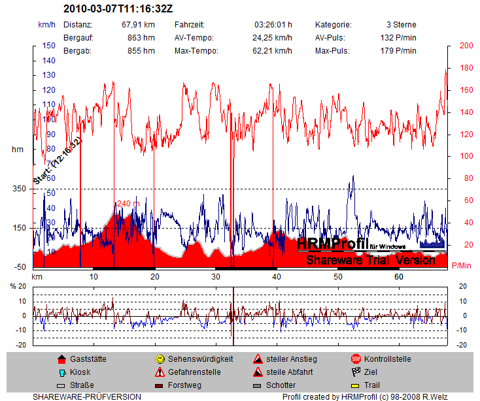Click the Max-Puls value 179 P/min
Viewport: 480px width, 401px height.
[398, 50]
